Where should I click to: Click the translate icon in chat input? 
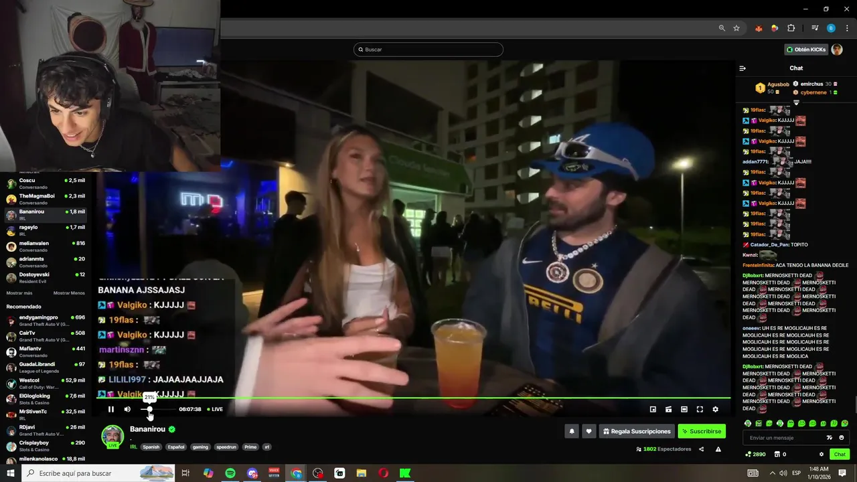point(830,438)
